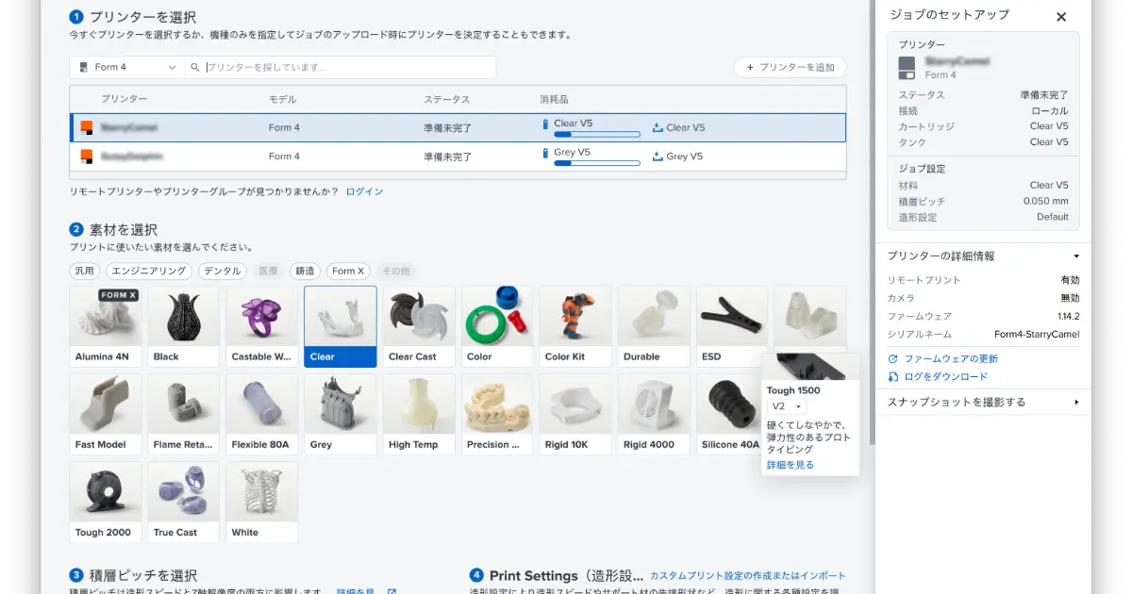Choose the White material

pyautogui.click(x=262, y=502)
